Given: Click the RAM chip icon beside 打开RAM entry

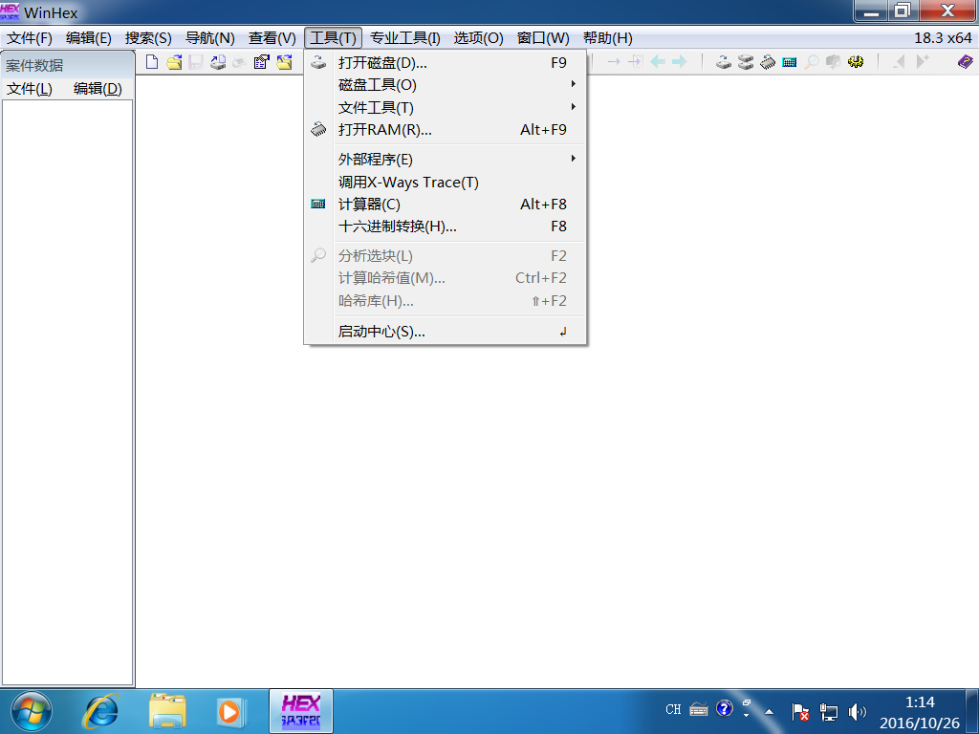Looking at the screenshot, I should coord(318,129).
